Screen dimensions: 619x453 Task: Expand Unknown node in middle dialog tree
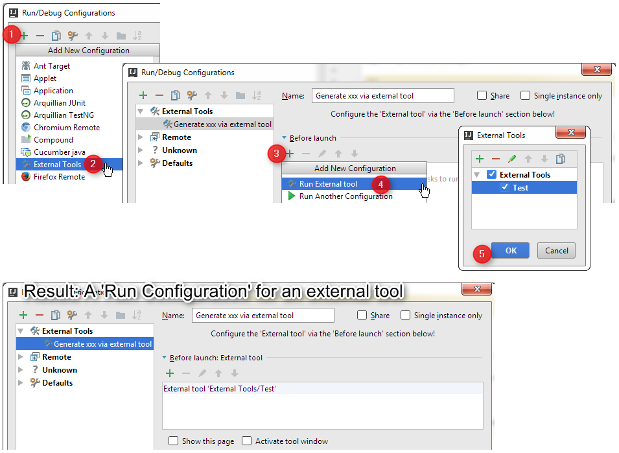click(141, 150)
